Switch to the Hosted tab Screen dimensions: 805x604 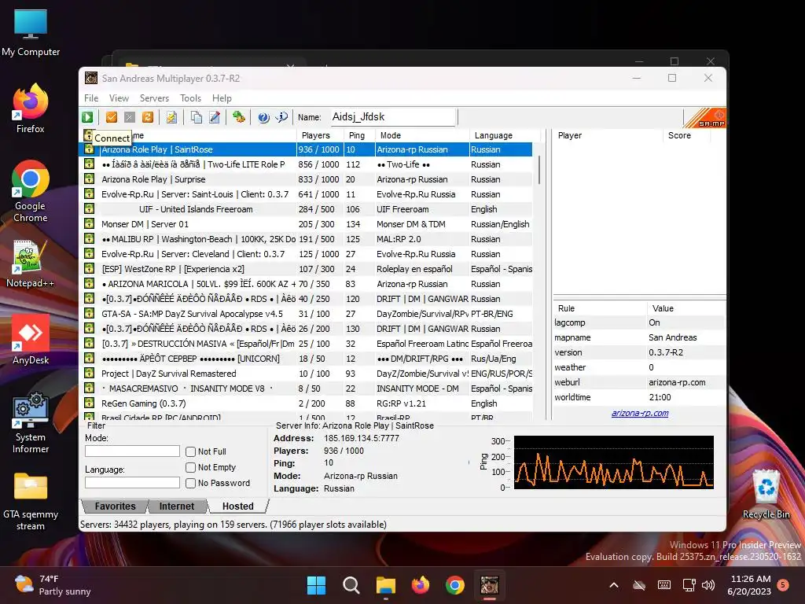pos(237,506)
